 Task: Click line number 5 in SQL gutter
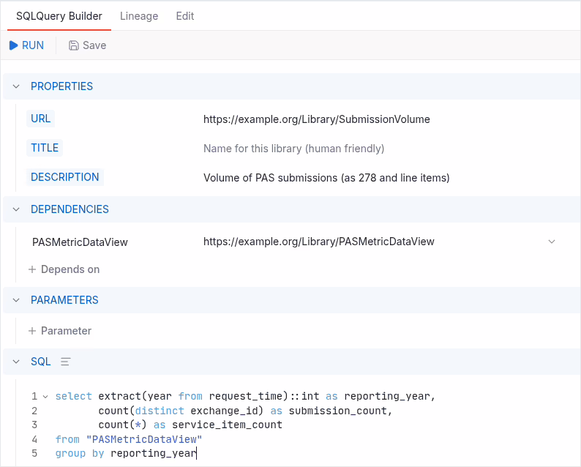[34, 453]
